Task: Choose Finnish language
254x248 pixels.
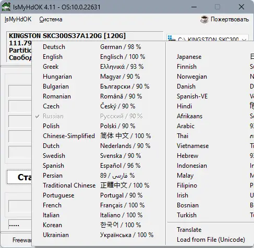Action: (x=210, y=67)
